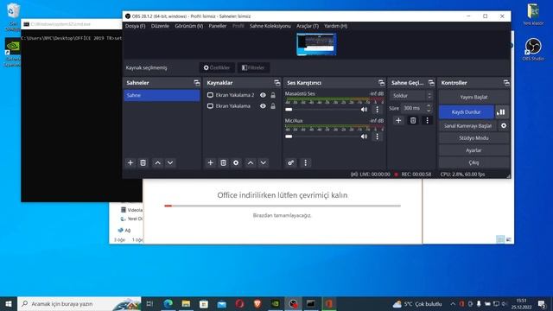Image resolution: width=553 pixels, height=311 pixels.
Task: Open audio mixer menu three dots at bottom
Action: 305,163
